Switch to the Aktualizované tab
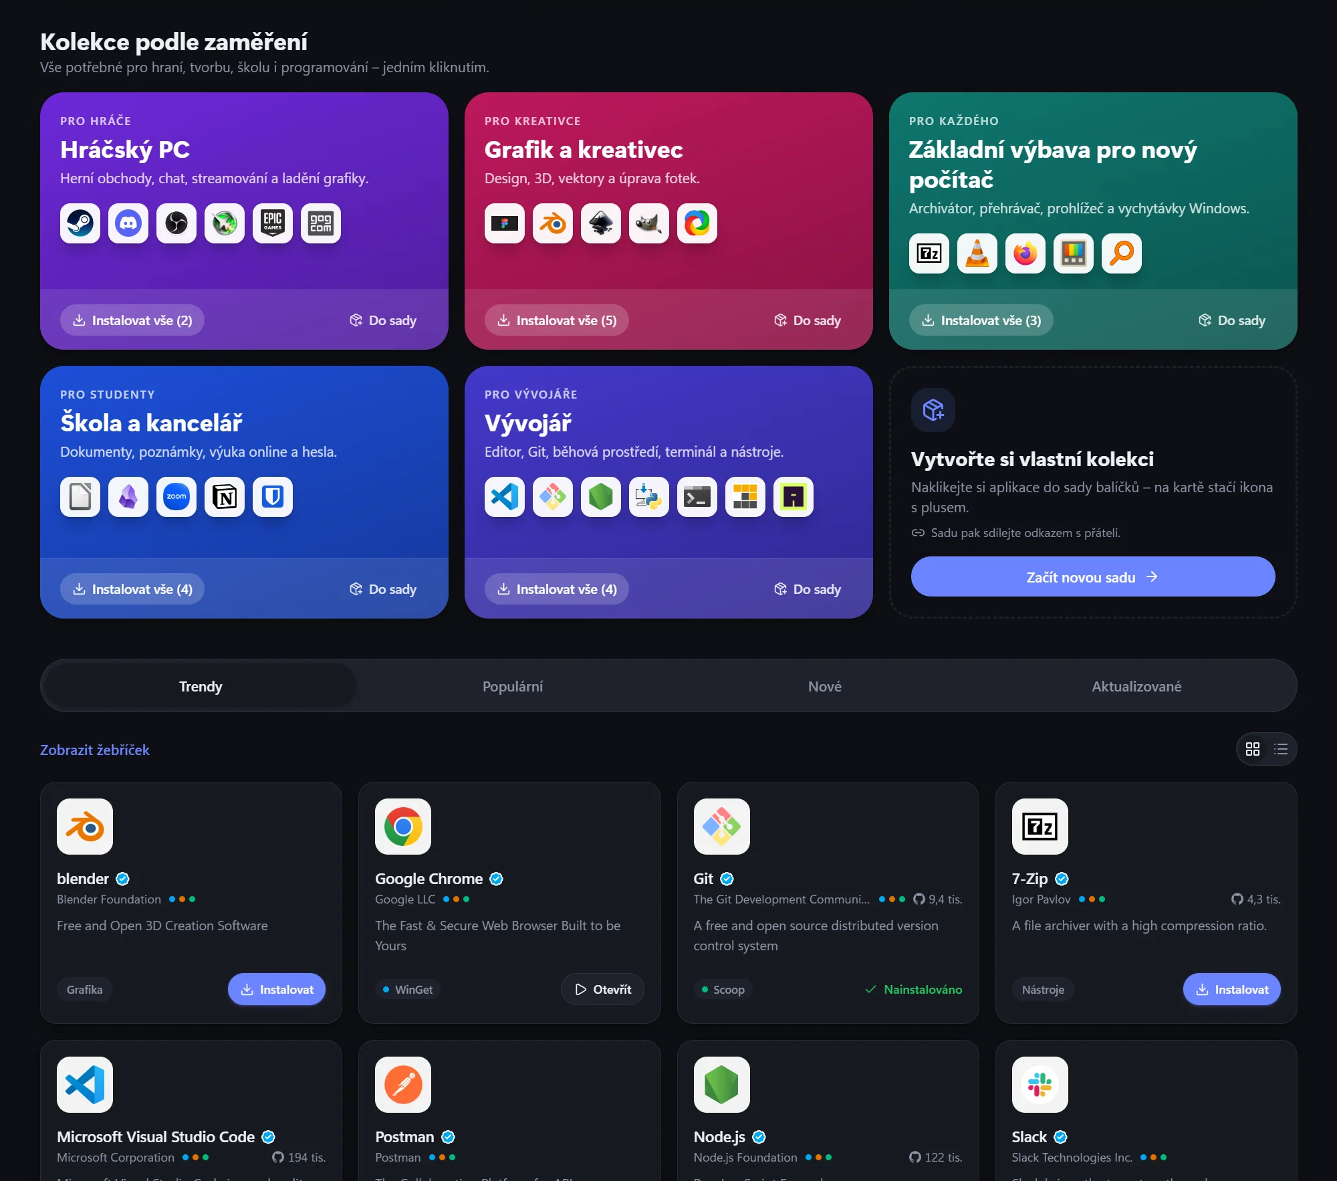This screenshot has height=1181, width=1337. click(x=1136, y=686)
